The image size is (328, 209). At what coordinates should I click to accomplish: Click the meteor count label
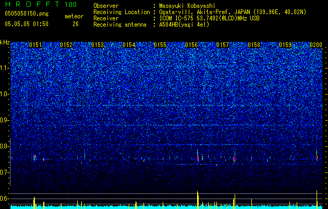click(74, 16)
